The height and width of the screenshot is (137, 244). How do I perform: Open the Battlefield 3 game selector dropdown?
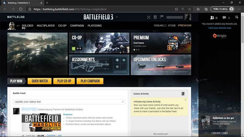[x=117, y=17]
